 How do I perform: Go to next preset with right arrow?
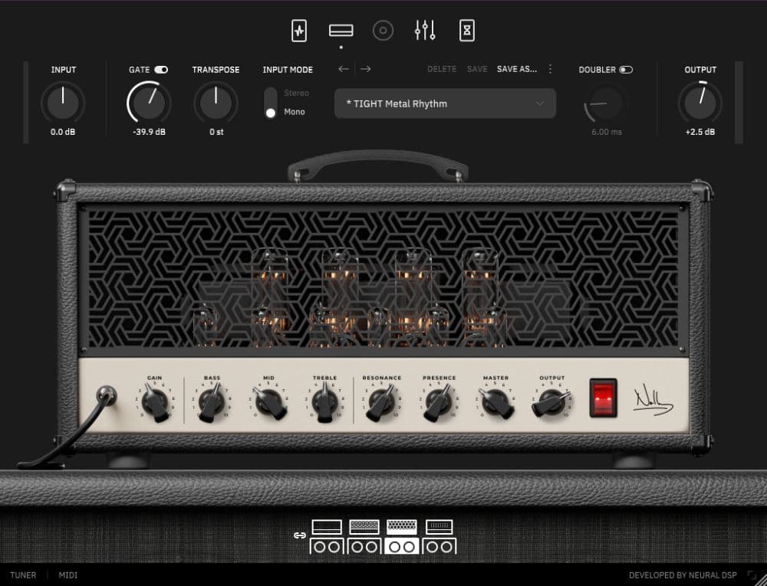coord(365,70)
